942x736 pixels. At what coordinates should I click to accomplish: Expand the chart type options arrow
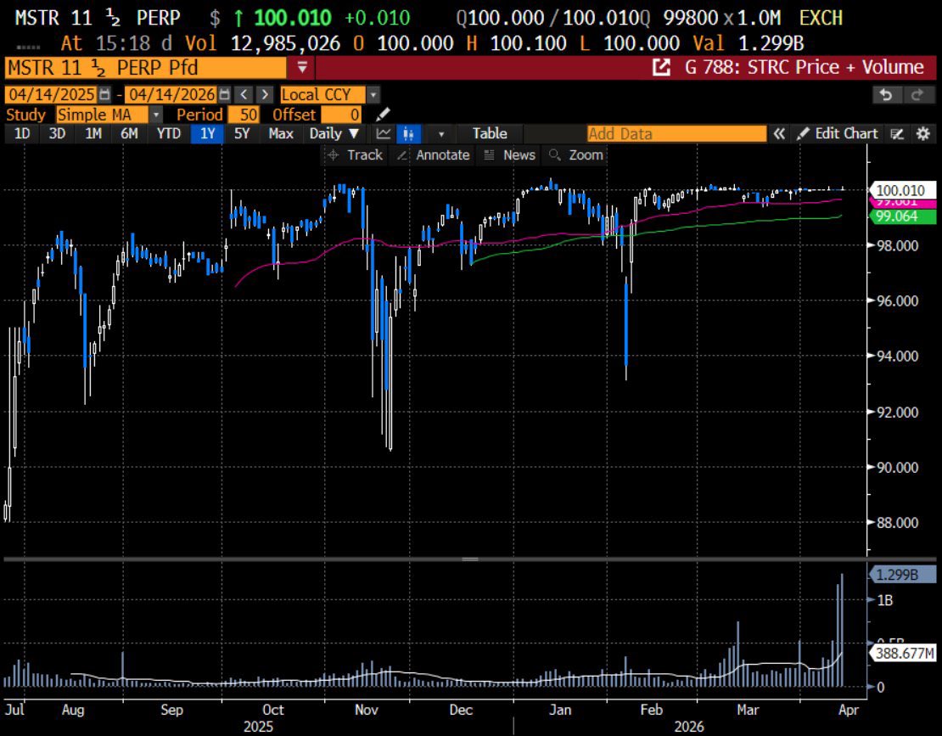441,134
